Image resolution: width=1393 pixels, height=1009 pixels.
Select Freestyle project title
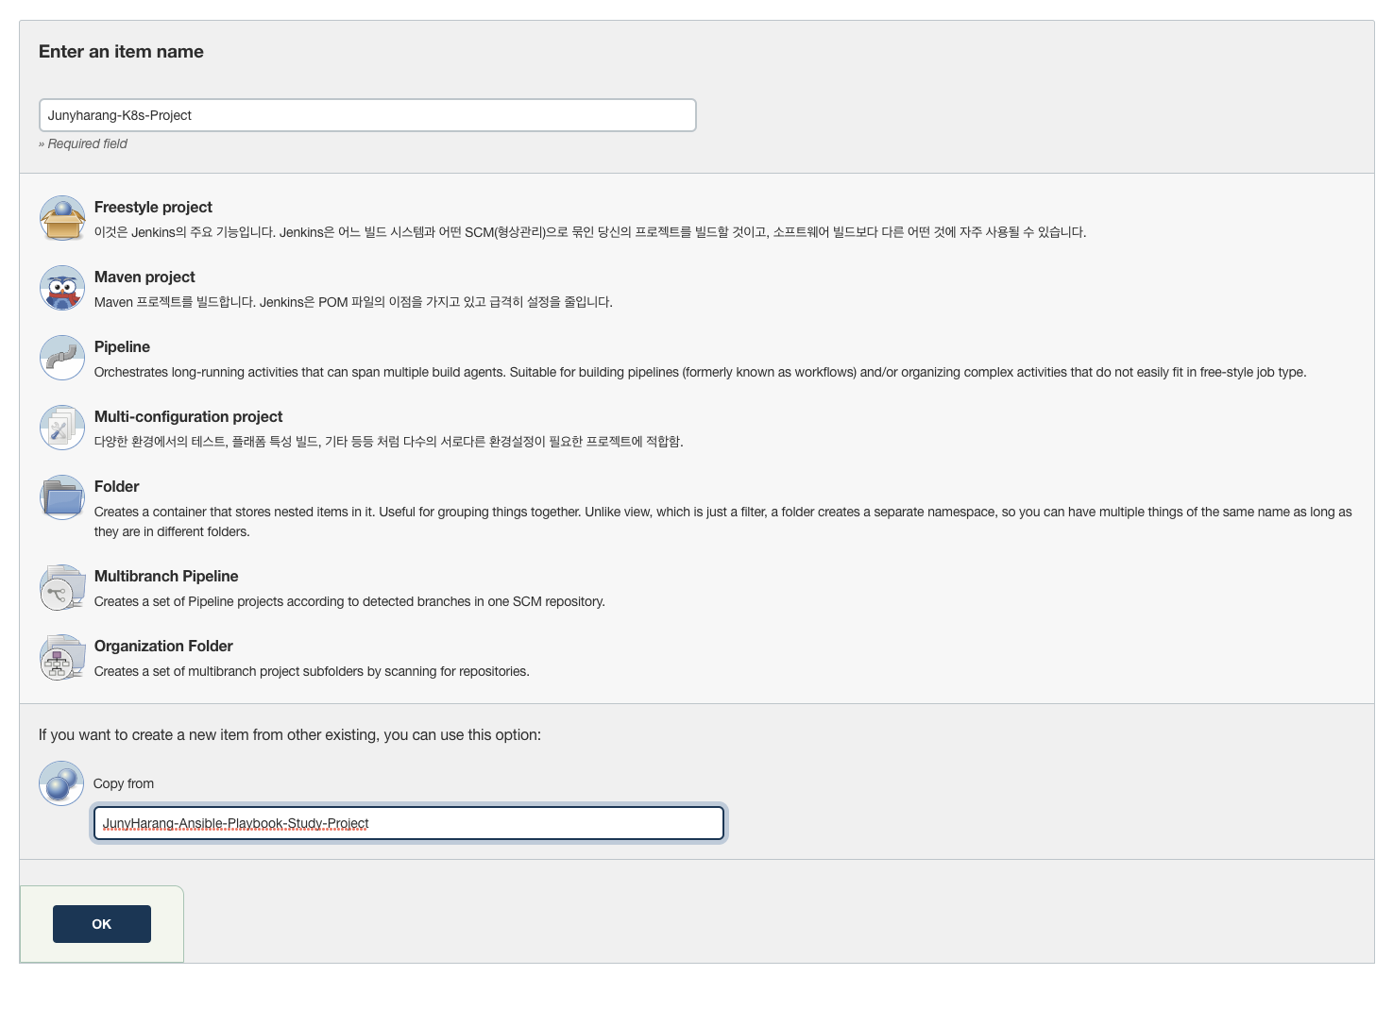point(153,208)
